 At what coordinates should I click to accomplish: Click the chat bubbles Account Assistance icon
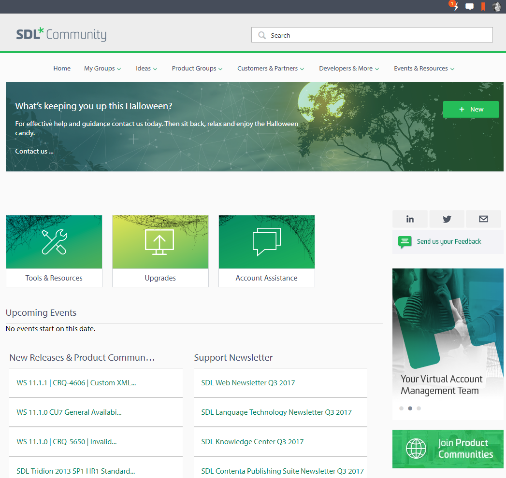click(x=267, y=242)
